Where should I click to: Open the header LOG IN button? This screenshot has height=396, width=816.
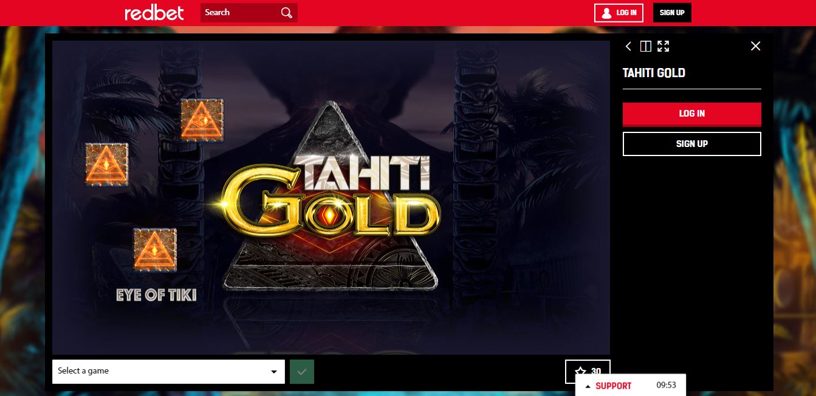click(619, 12)
